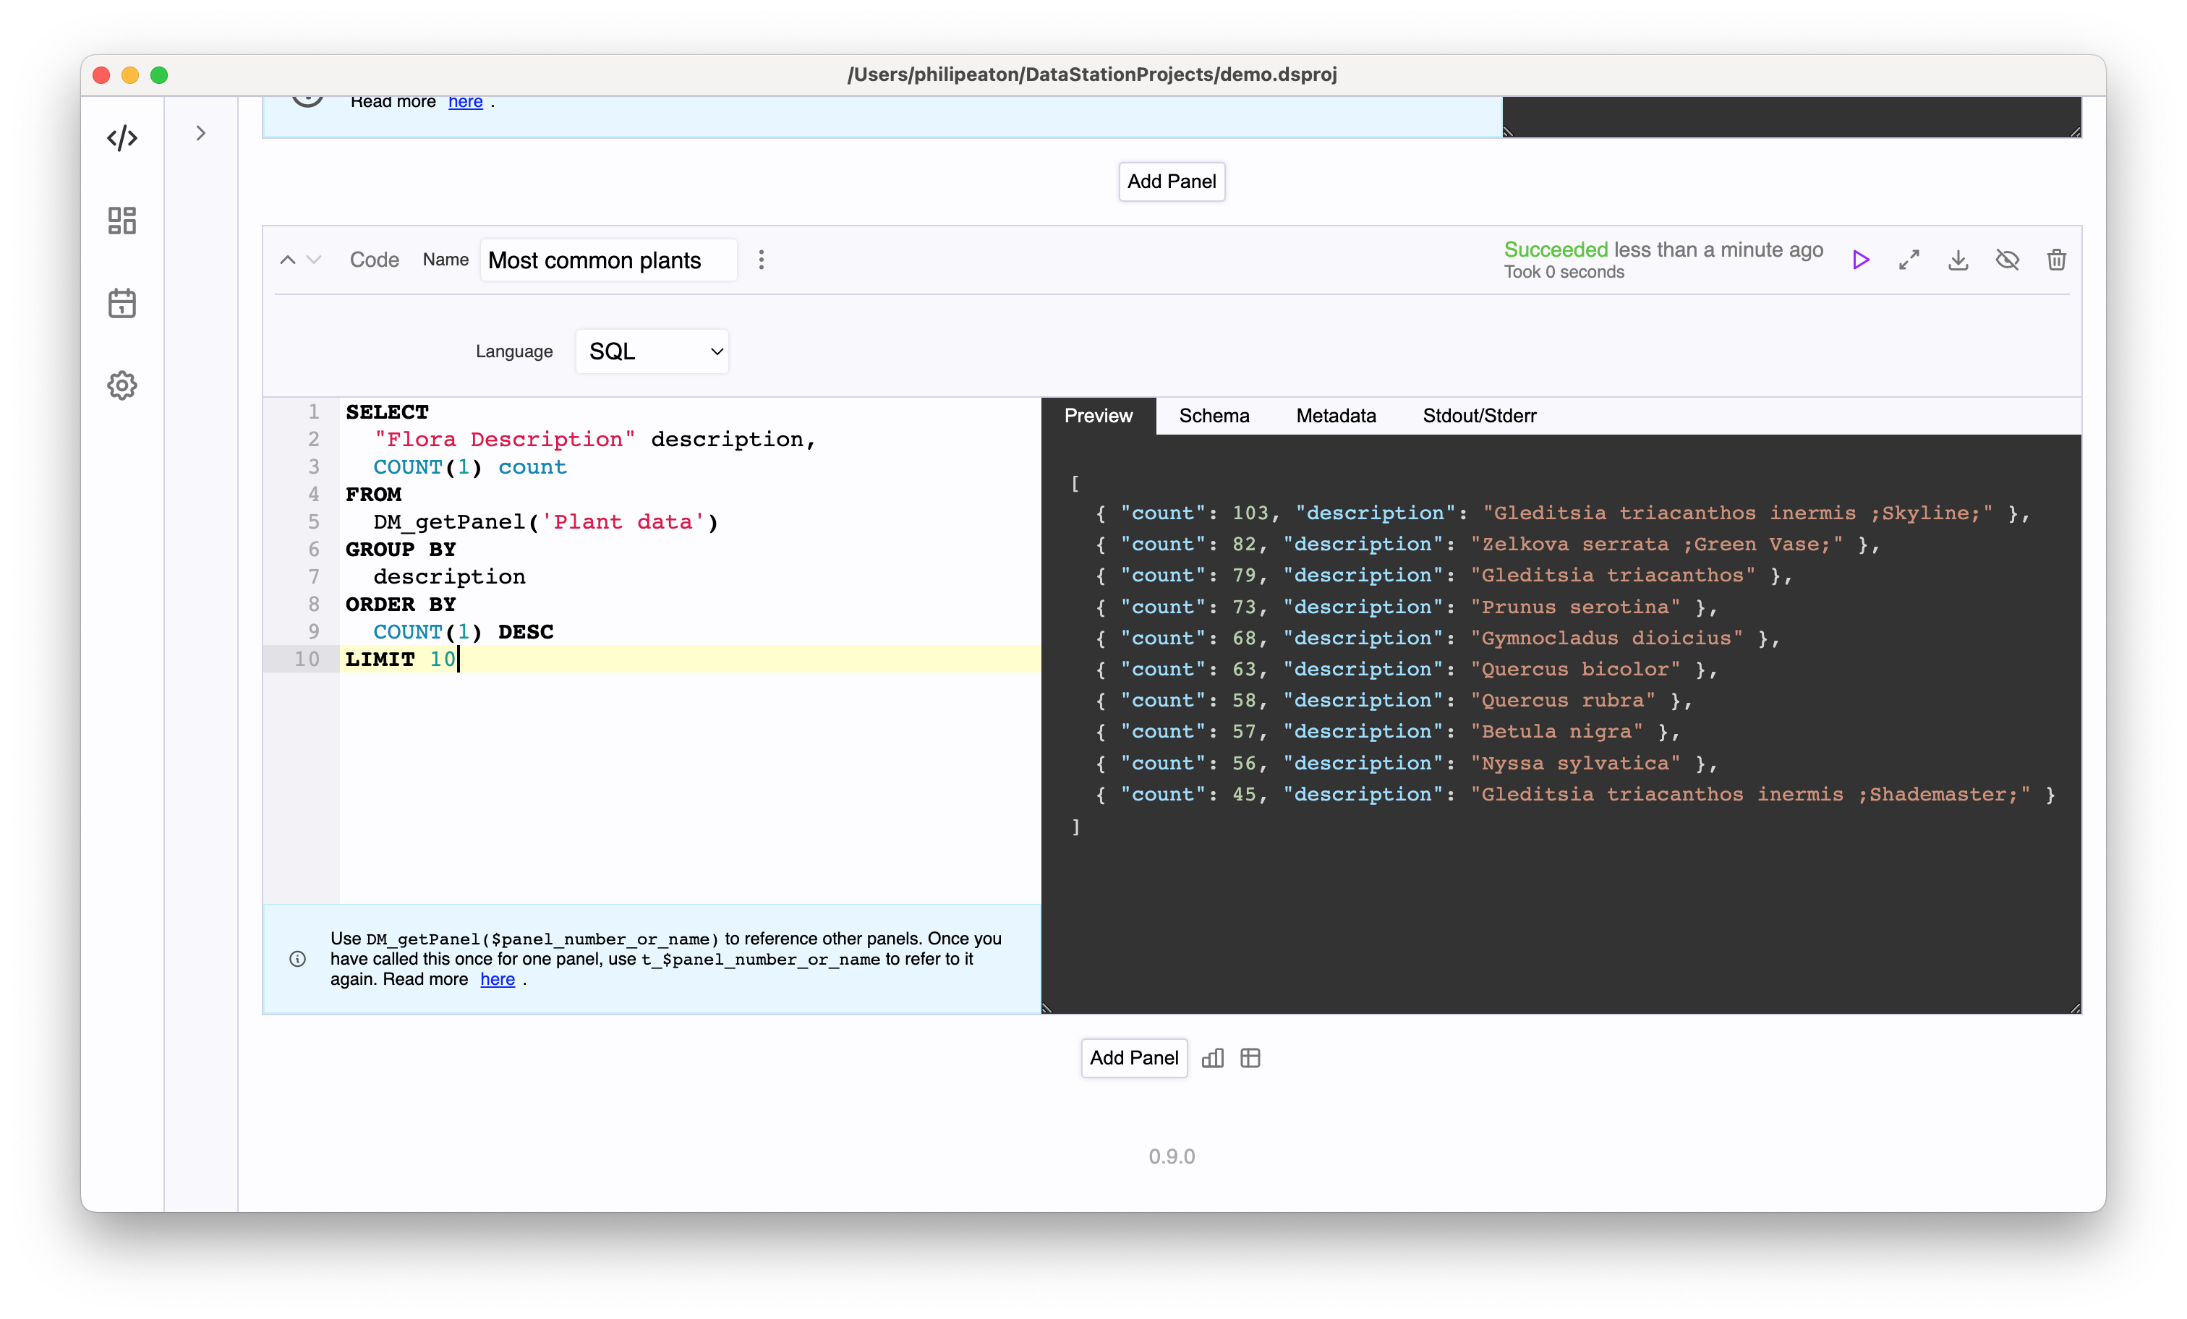Add a graph panel below
Viewport: 2187px width, 1319px height.
(1212, 1058)
